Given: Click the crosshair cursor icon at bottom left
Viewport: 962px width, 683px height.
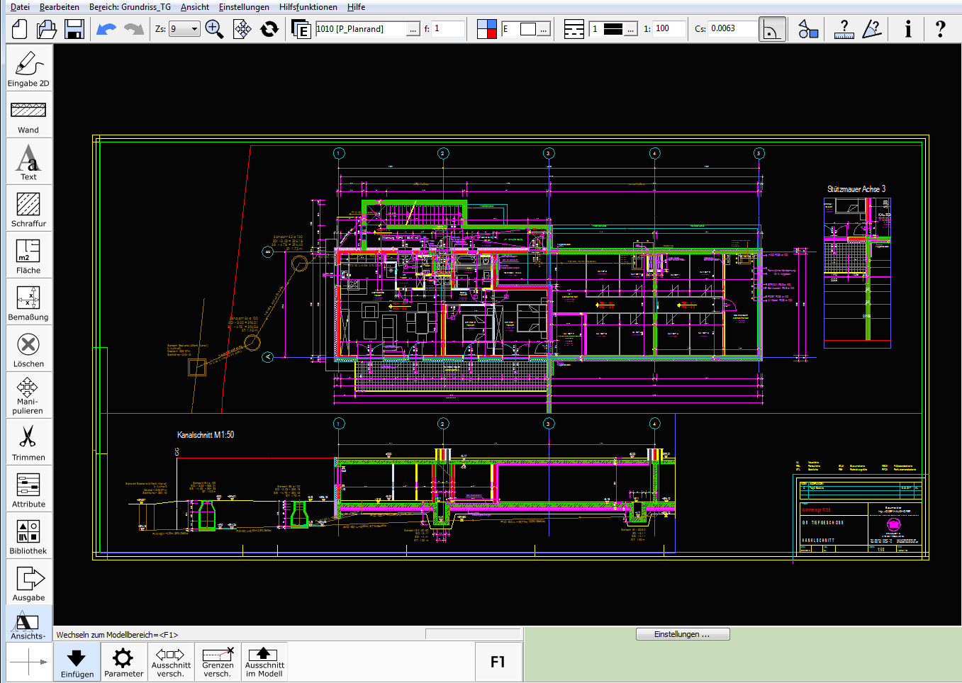Looking at the screenshot, I should pos(28,662).
